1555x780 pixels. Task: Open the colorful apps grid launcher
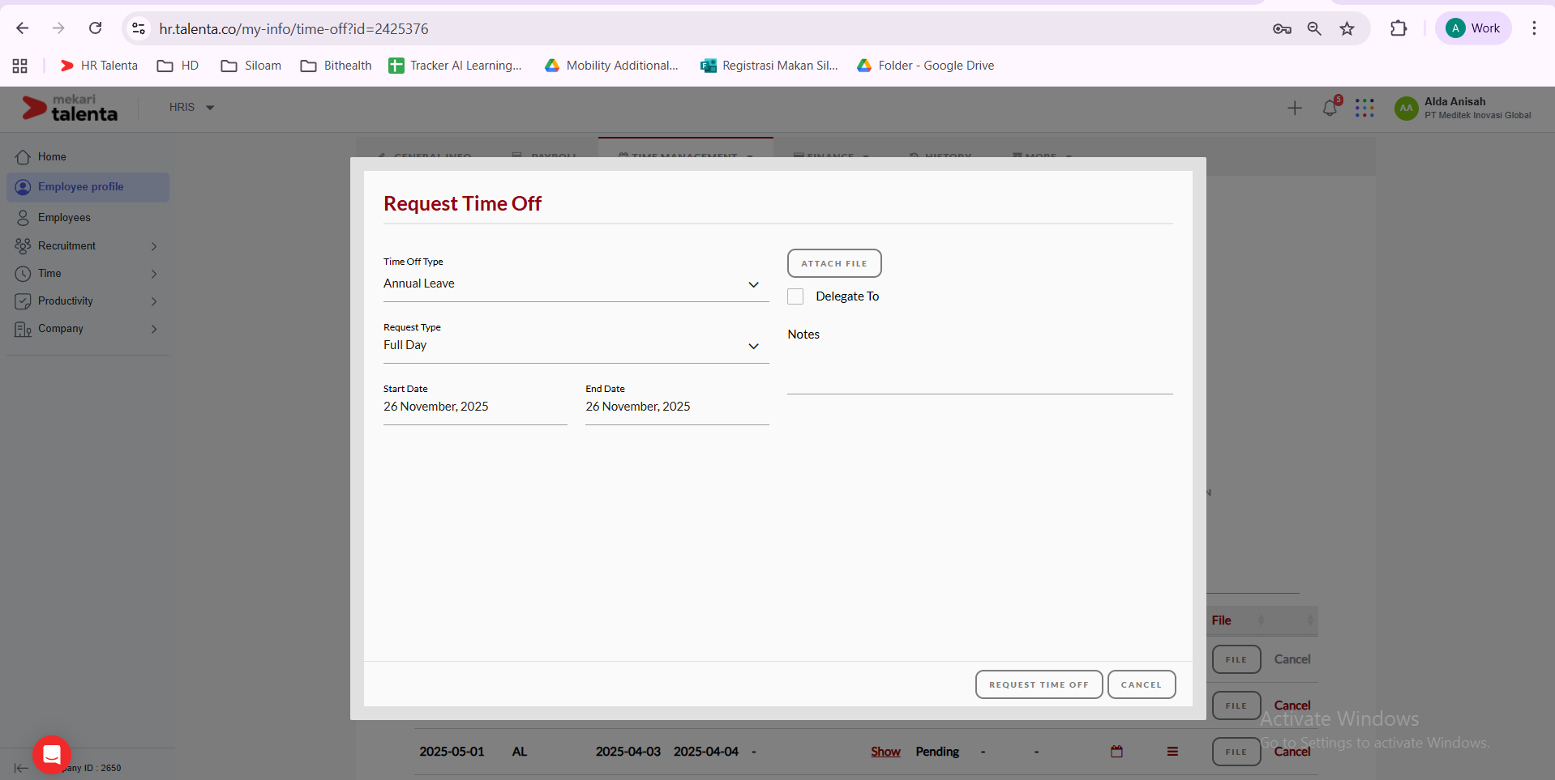[x=1364, y=108]
